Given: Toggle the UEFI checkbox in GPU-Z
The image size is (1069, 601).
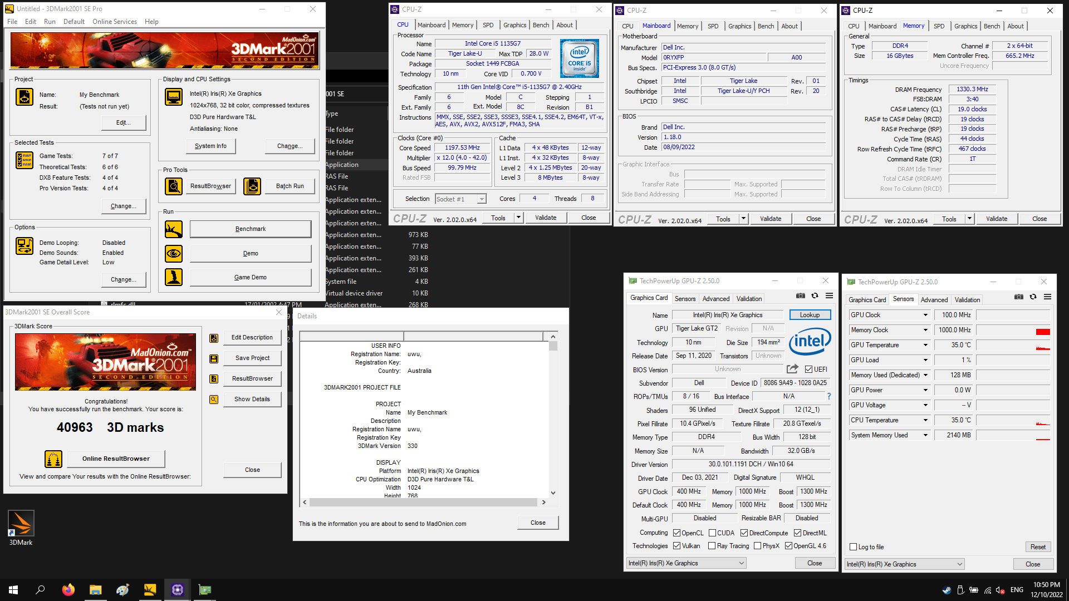Looking at the screenshot, I should [808, 369].
